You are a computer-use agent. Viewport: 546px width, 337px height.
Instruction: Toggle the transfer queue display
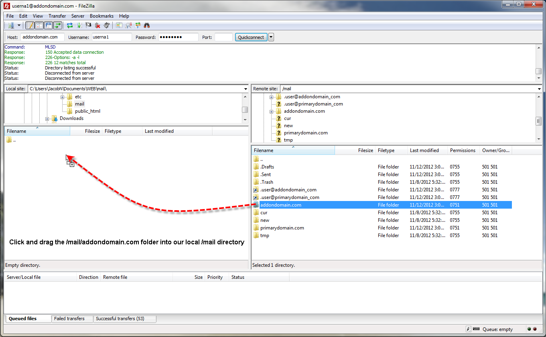point(58,25)
